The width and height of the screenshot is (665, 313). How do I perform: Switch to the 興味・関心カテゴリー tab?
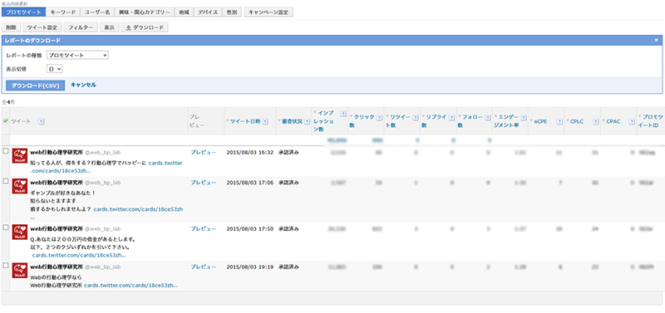(x=145, y=12)
